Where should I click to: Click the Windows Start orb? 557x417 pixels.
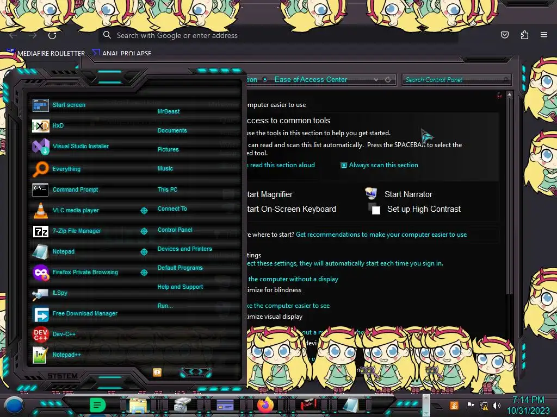14,405
